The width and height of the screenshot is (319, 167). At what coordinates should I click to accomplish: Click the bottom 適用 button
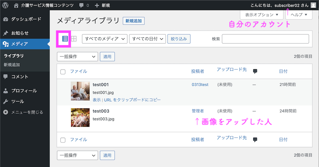coord(107,155)
